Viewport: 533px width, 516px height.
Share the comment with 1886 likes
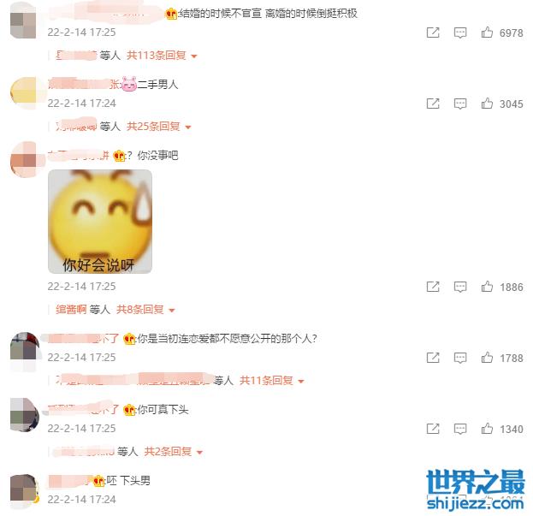click(x=433, y=287)
